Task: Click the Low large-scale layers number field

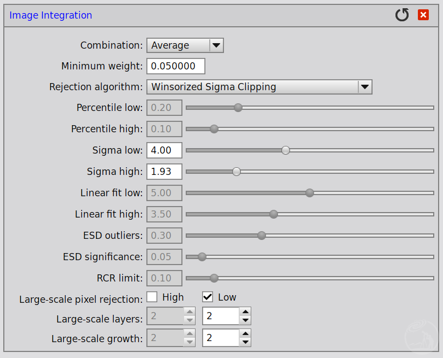Action: [221, 316]
